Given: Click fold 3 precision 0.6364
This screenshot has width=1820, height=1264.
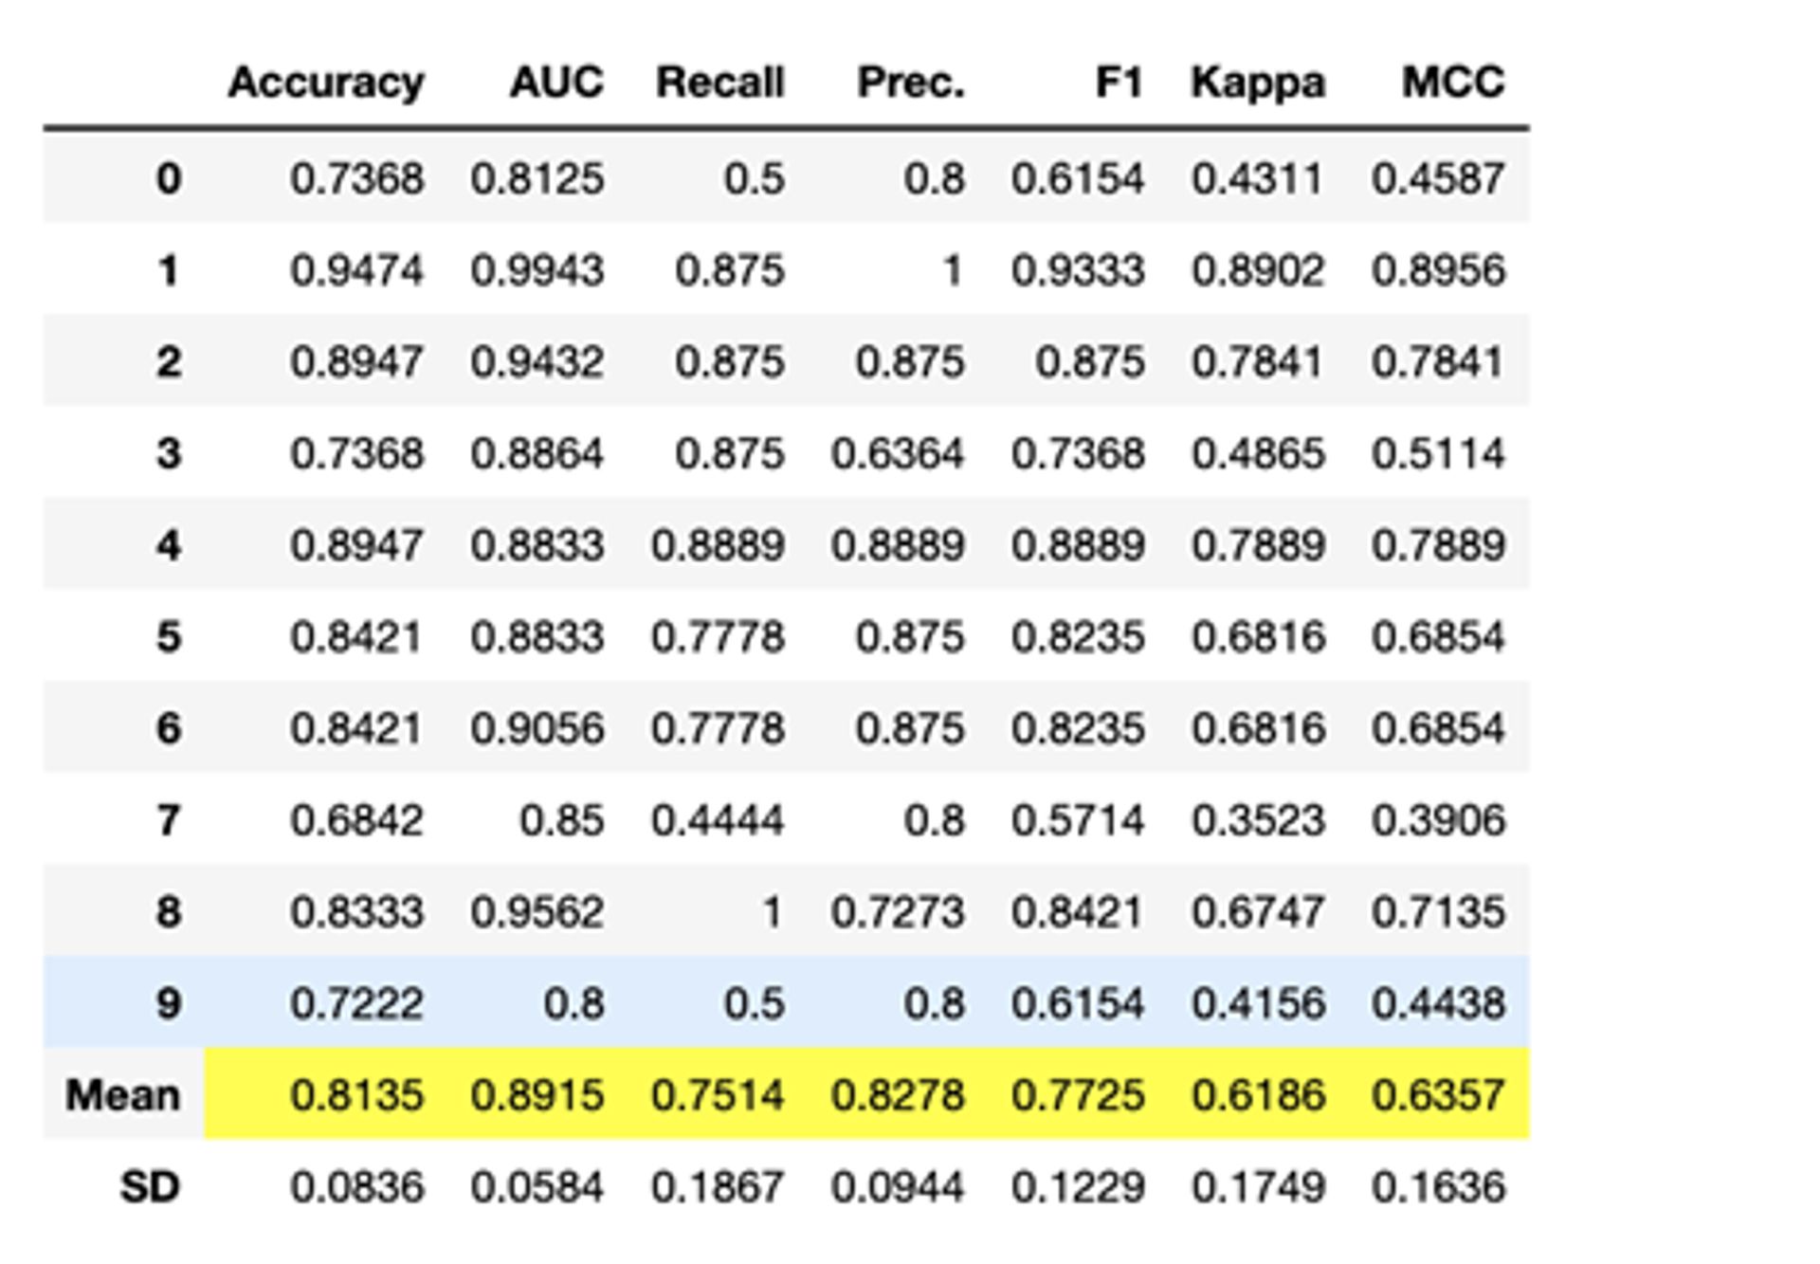Looking at the screenshot, I should click(897, 454).
